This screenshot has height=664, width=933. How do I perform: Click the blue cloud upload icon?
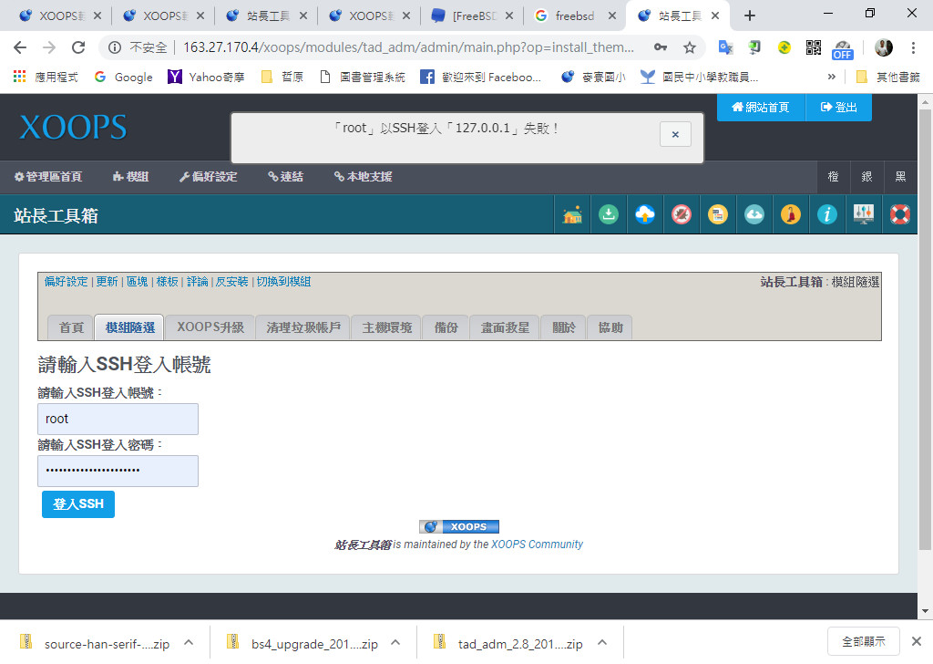645,214
